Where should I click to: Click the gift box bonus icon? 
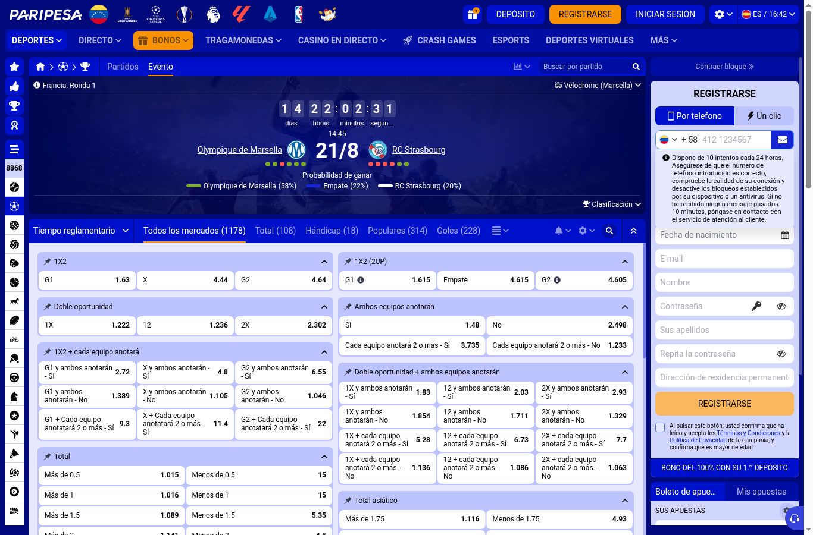point(473,14)
